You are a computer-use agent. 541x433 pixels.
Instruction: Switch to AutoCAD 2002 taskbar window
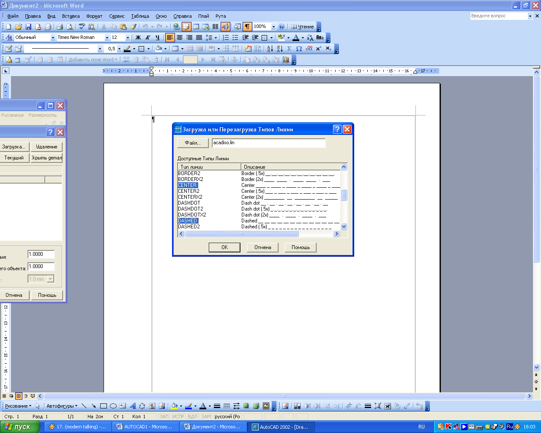coord(281,427)
